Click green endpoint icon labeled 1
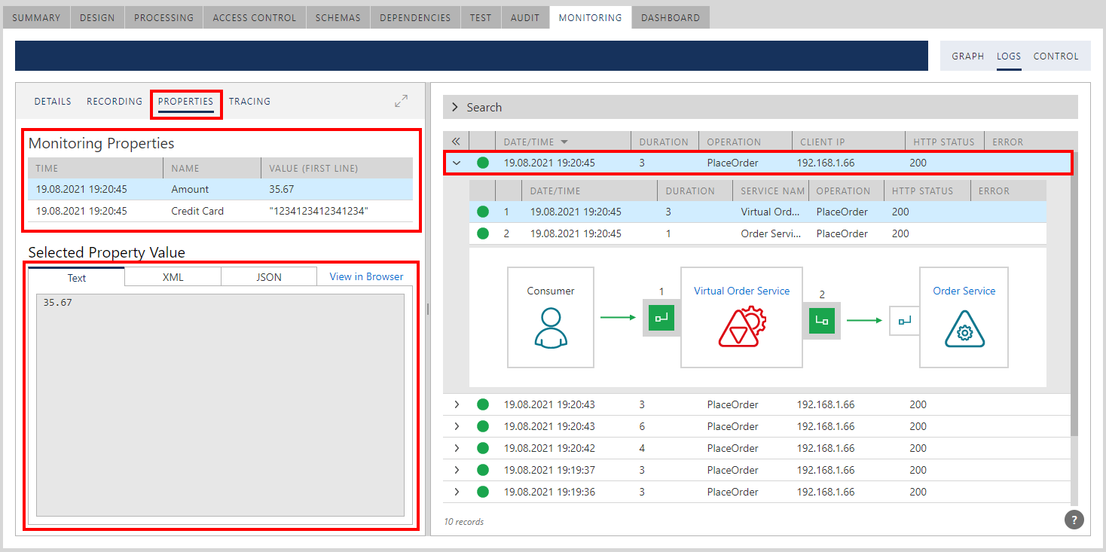The image size is (1106, 552). (661, 319)
